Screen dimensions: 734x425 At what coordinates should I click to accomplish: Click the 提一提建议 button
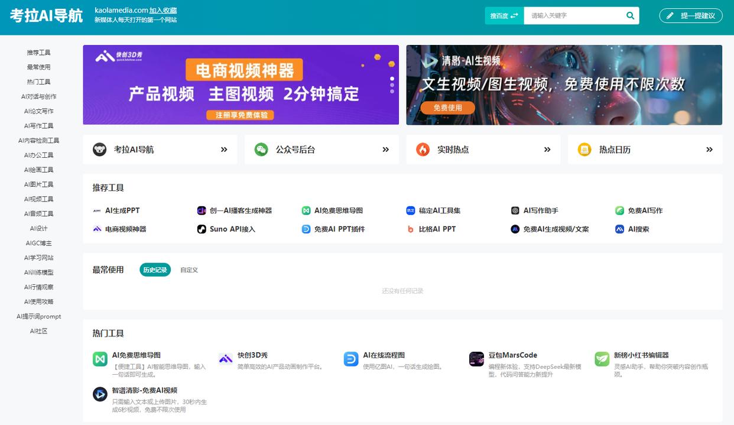(x=691, y=16)
